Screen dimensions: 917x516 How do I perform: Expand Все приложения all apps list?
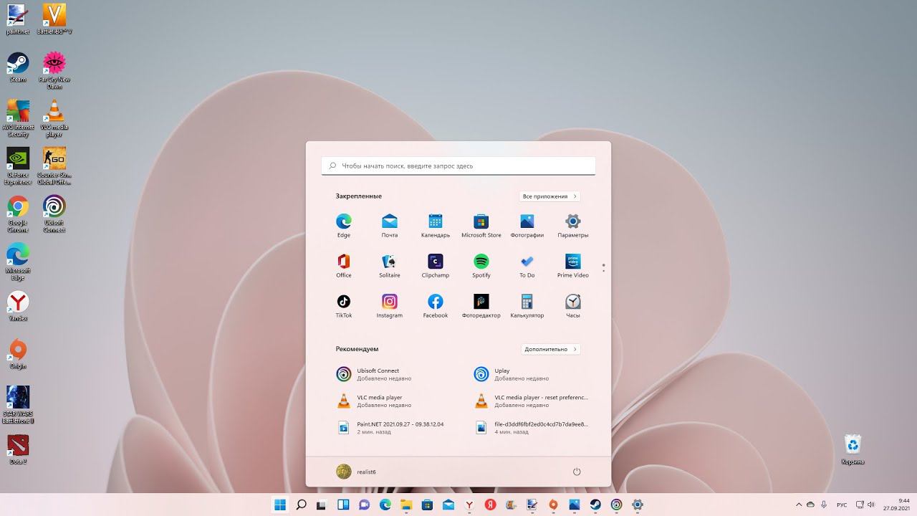tap(549, 196)
